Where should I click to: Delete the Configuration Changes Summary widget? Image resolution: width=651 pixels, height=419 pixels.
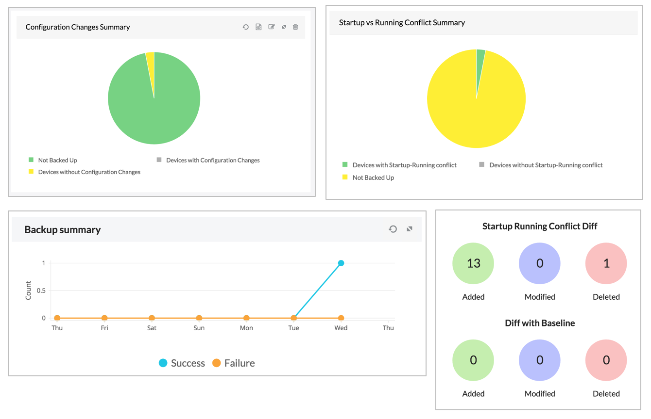click(295, 27)
